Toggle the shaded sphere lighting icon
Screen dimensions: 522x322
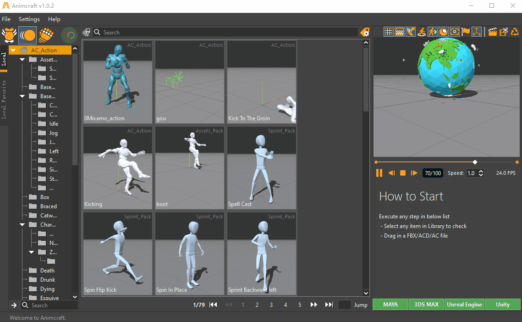(444, 32)
